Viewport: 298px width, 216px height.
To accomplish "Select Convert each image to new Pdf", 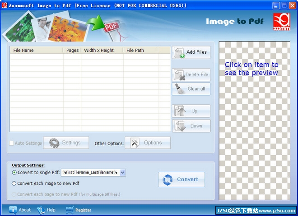I will click(x=14, y=184).
